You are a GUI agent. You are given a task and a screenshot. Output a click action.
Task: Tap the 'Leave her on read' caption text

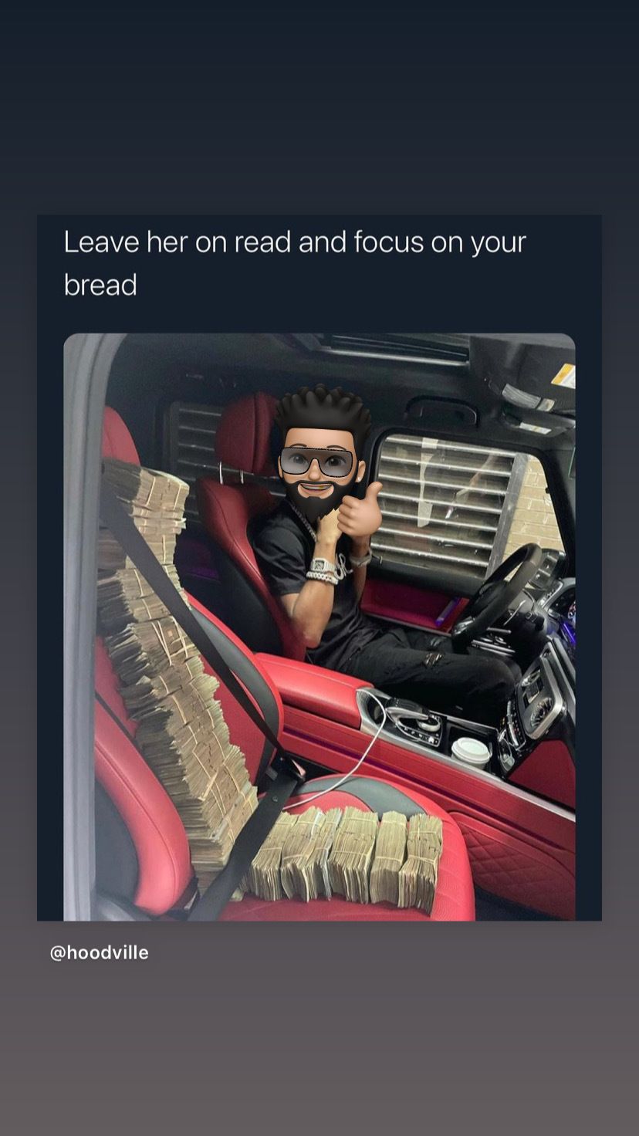(x=294, y=263)
